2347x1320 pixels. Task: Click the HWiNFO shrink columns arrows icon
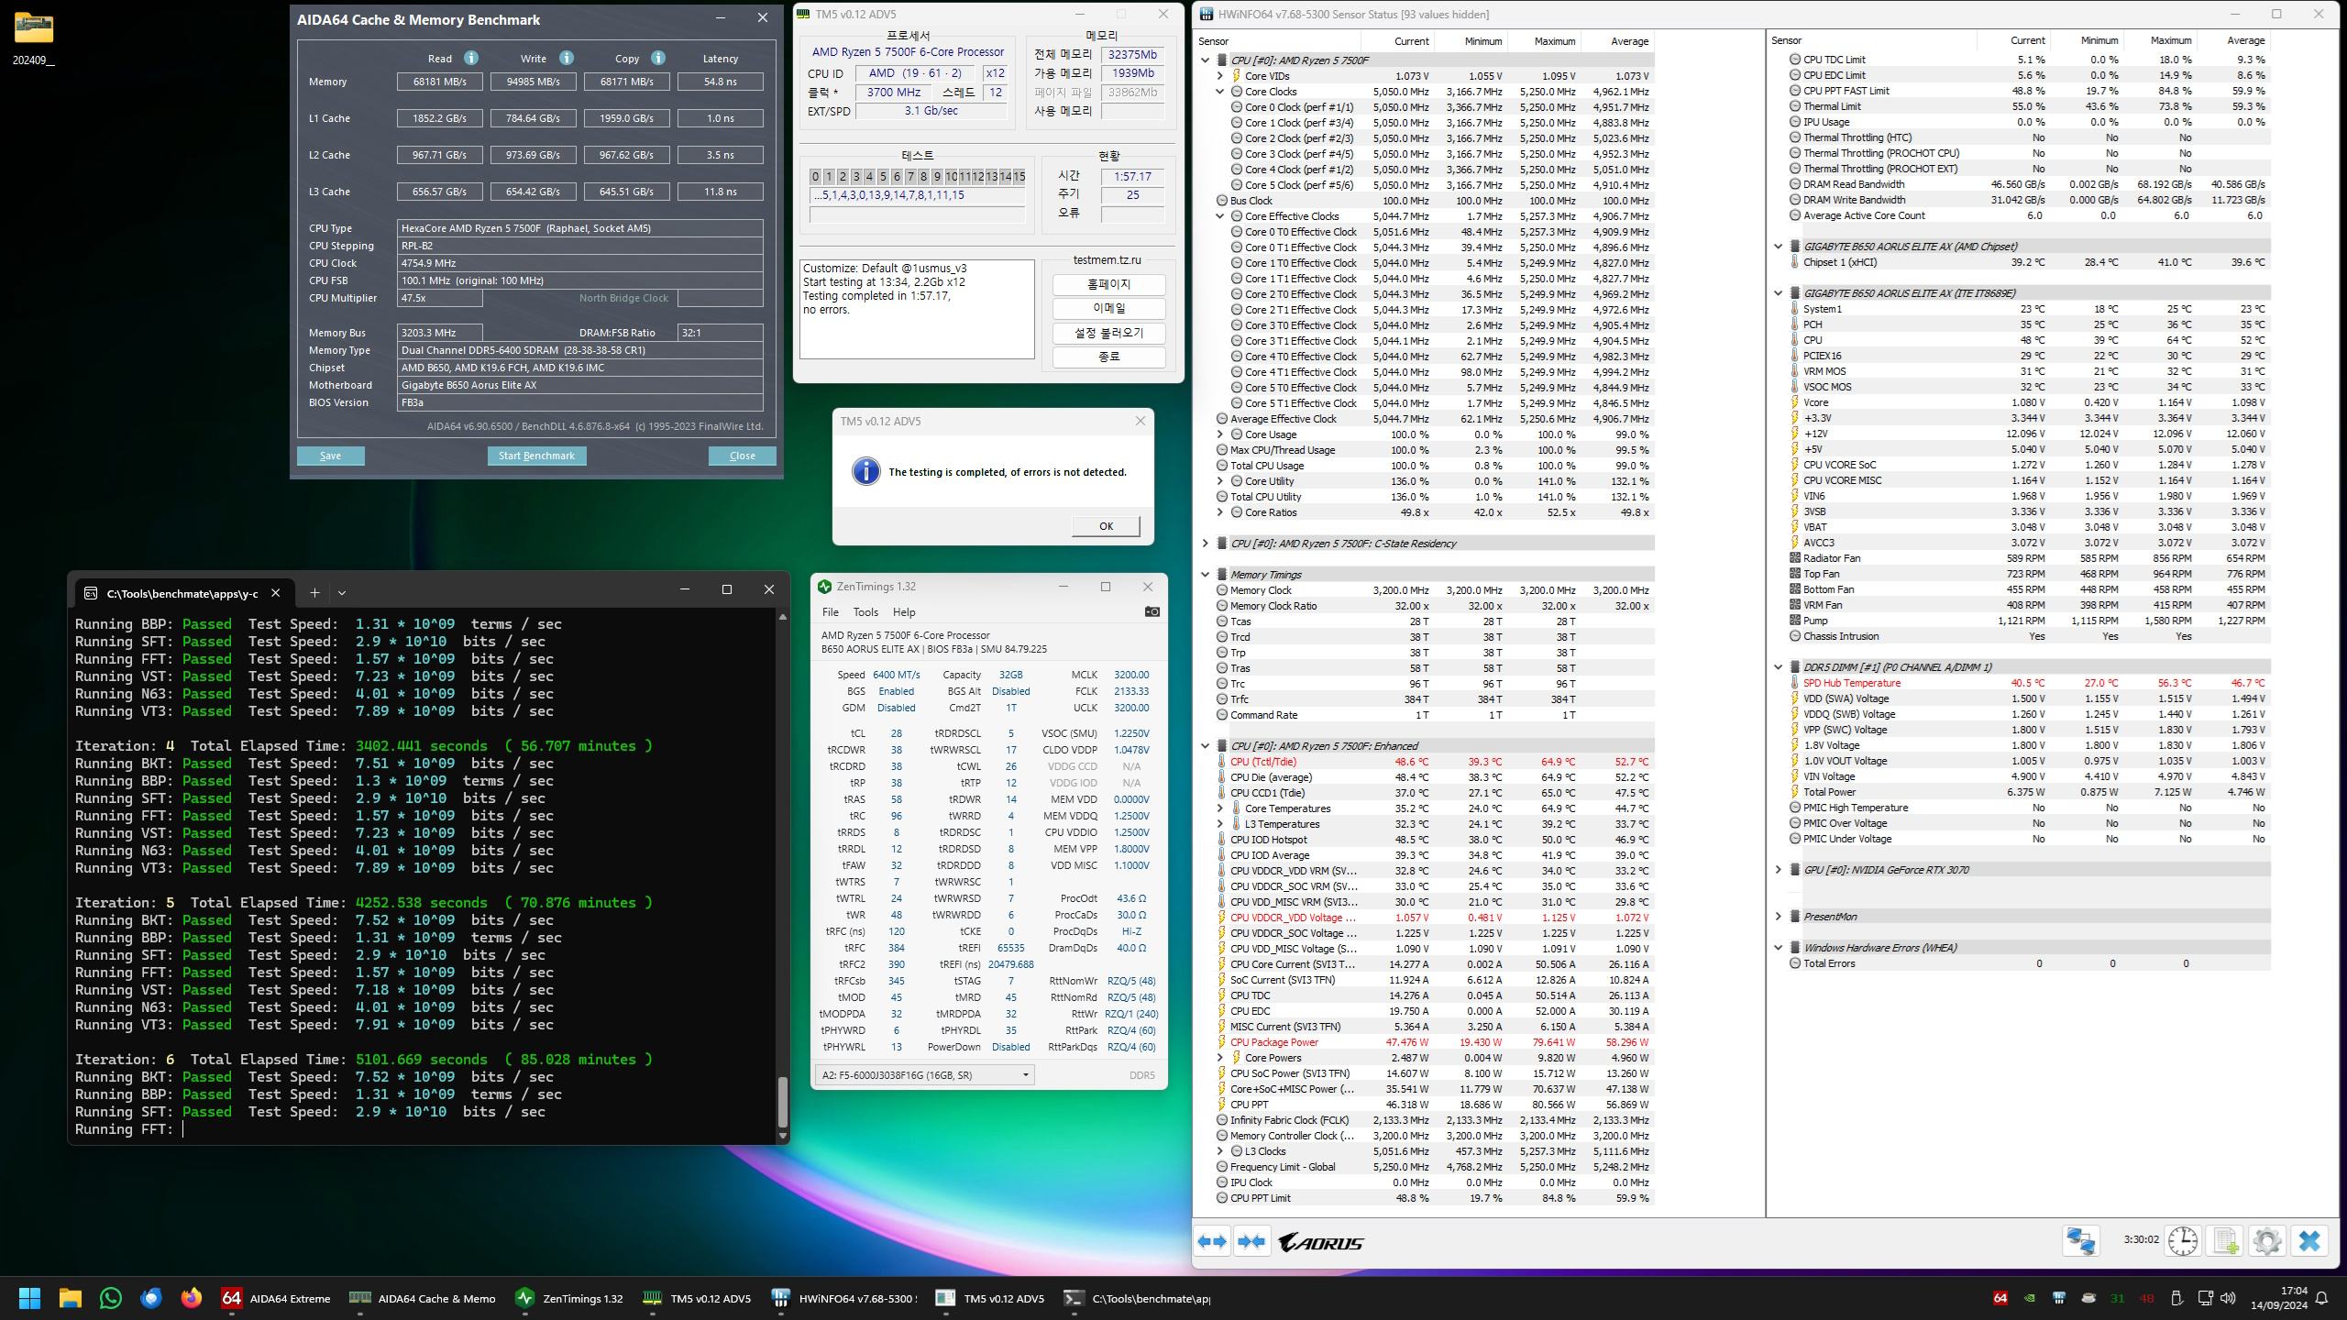click(1251, 1242)
